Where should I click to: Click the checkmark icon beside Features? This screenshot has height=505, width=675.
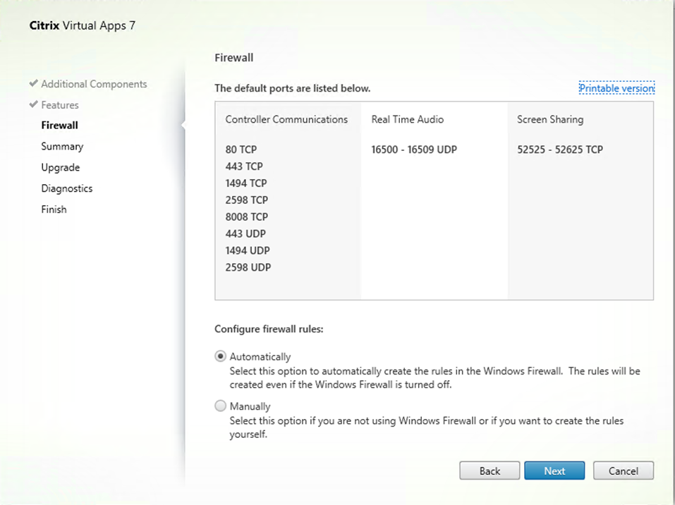coord(33,104)
